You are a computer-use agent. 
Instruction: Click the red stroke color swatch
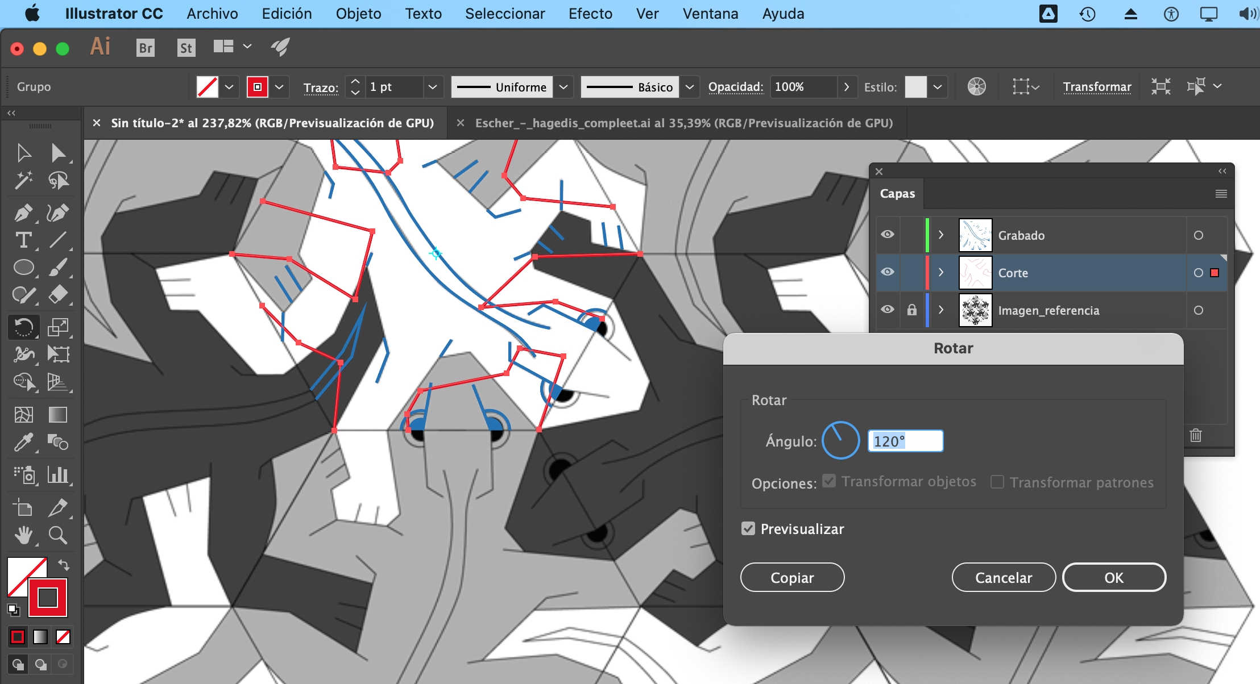point(258,87)
